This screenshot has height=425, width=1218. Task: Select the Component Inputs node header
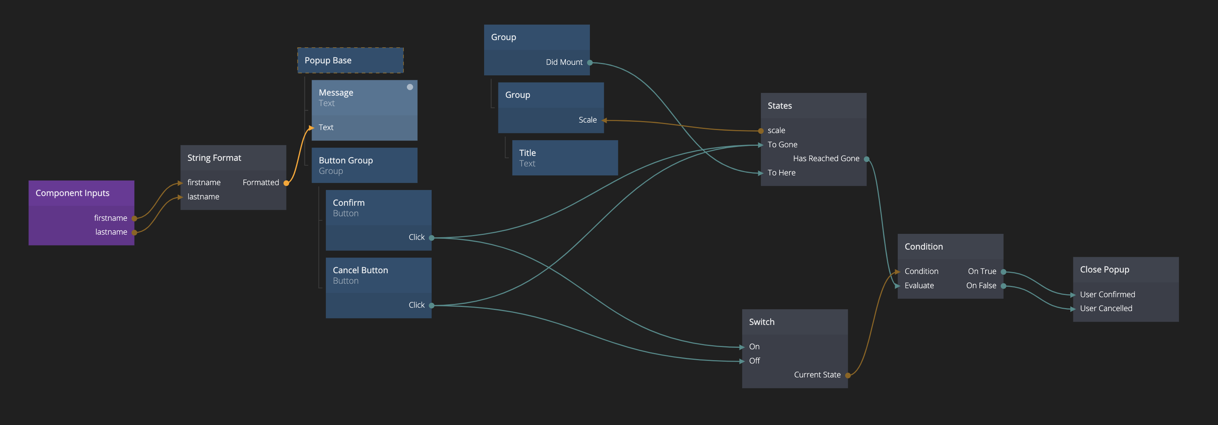click(x=81, y=193)
